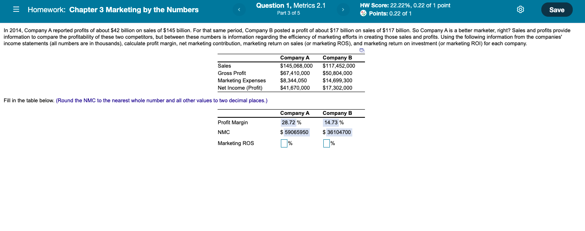Click Company A net income $41,670,000
The height and width of the screenshot is (231, 585).
[295, 88]
